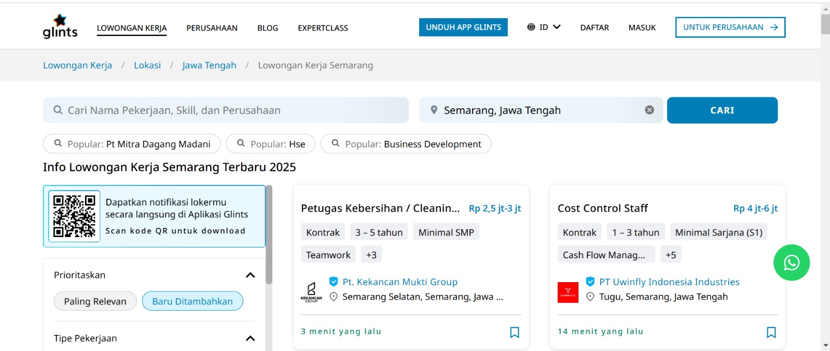Select the Baru Ditambahkan sort option
Viewport: 830px width, 351px height.
[x=192, y=301]
